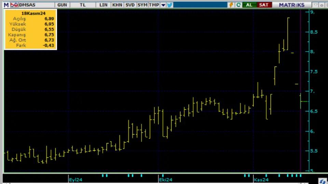328x184 pixels.
Task: Click the Ağ. Ort value 6,73
Action: (x=49, y=40)
